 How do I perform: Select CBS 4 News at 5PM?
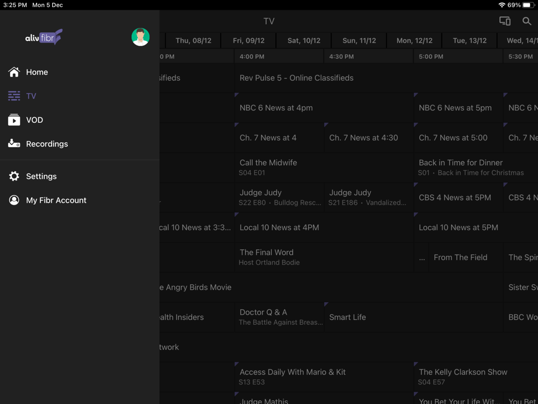point(458,198)
